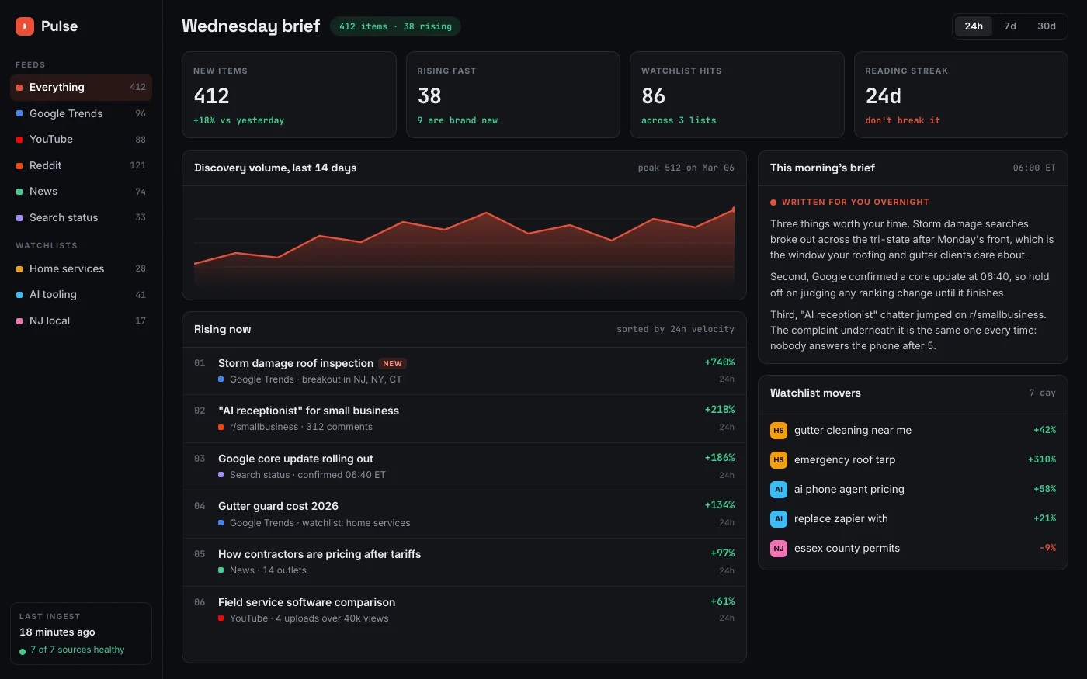
Task: Click the AI badge beside replace zapier with
Action: coord(779,519)
